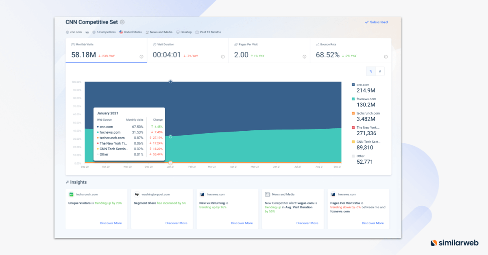Select the Visit Duration metric tab
The height and width of the screenshot is (255, 488).
188,51
